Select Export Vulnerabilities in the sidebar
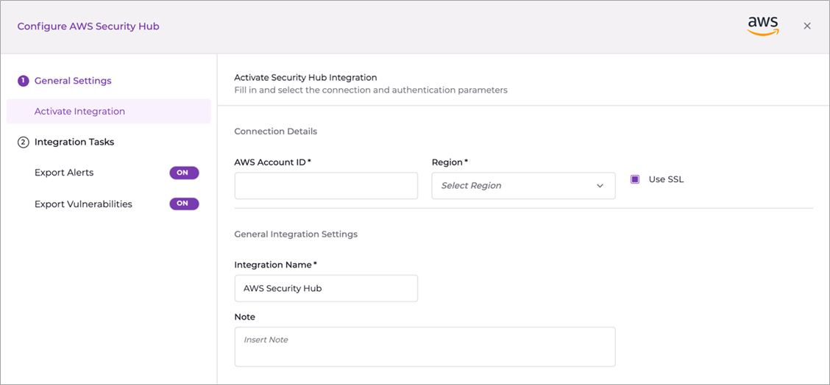 pyautogui.click(x=83, y=204)
